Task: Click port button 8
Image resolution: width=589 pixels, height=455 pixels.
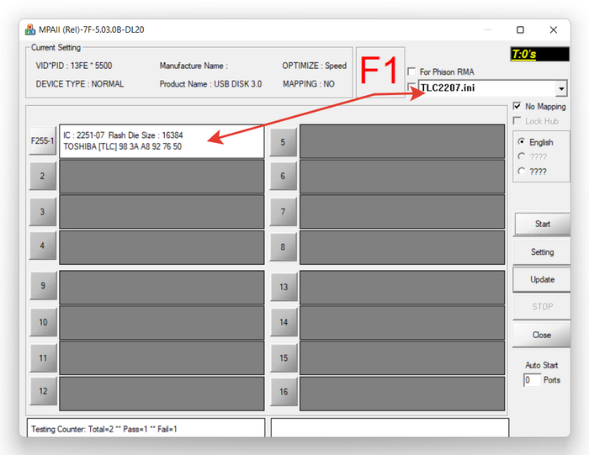Action: pyautogui.click(x=283, y=247)
